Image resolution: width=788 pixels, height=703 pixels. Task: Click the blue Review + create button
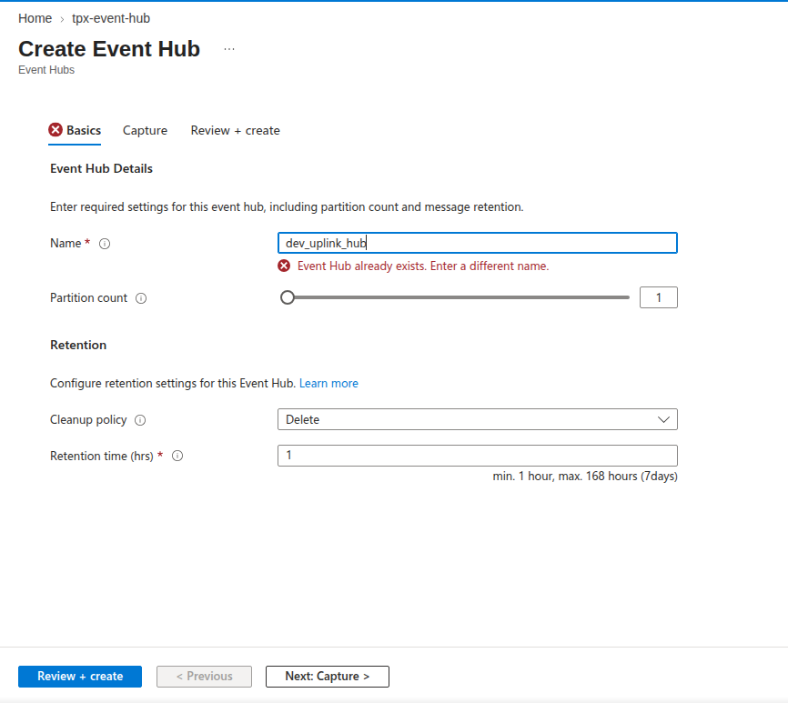pyautogui.click(x=80, y=677)
